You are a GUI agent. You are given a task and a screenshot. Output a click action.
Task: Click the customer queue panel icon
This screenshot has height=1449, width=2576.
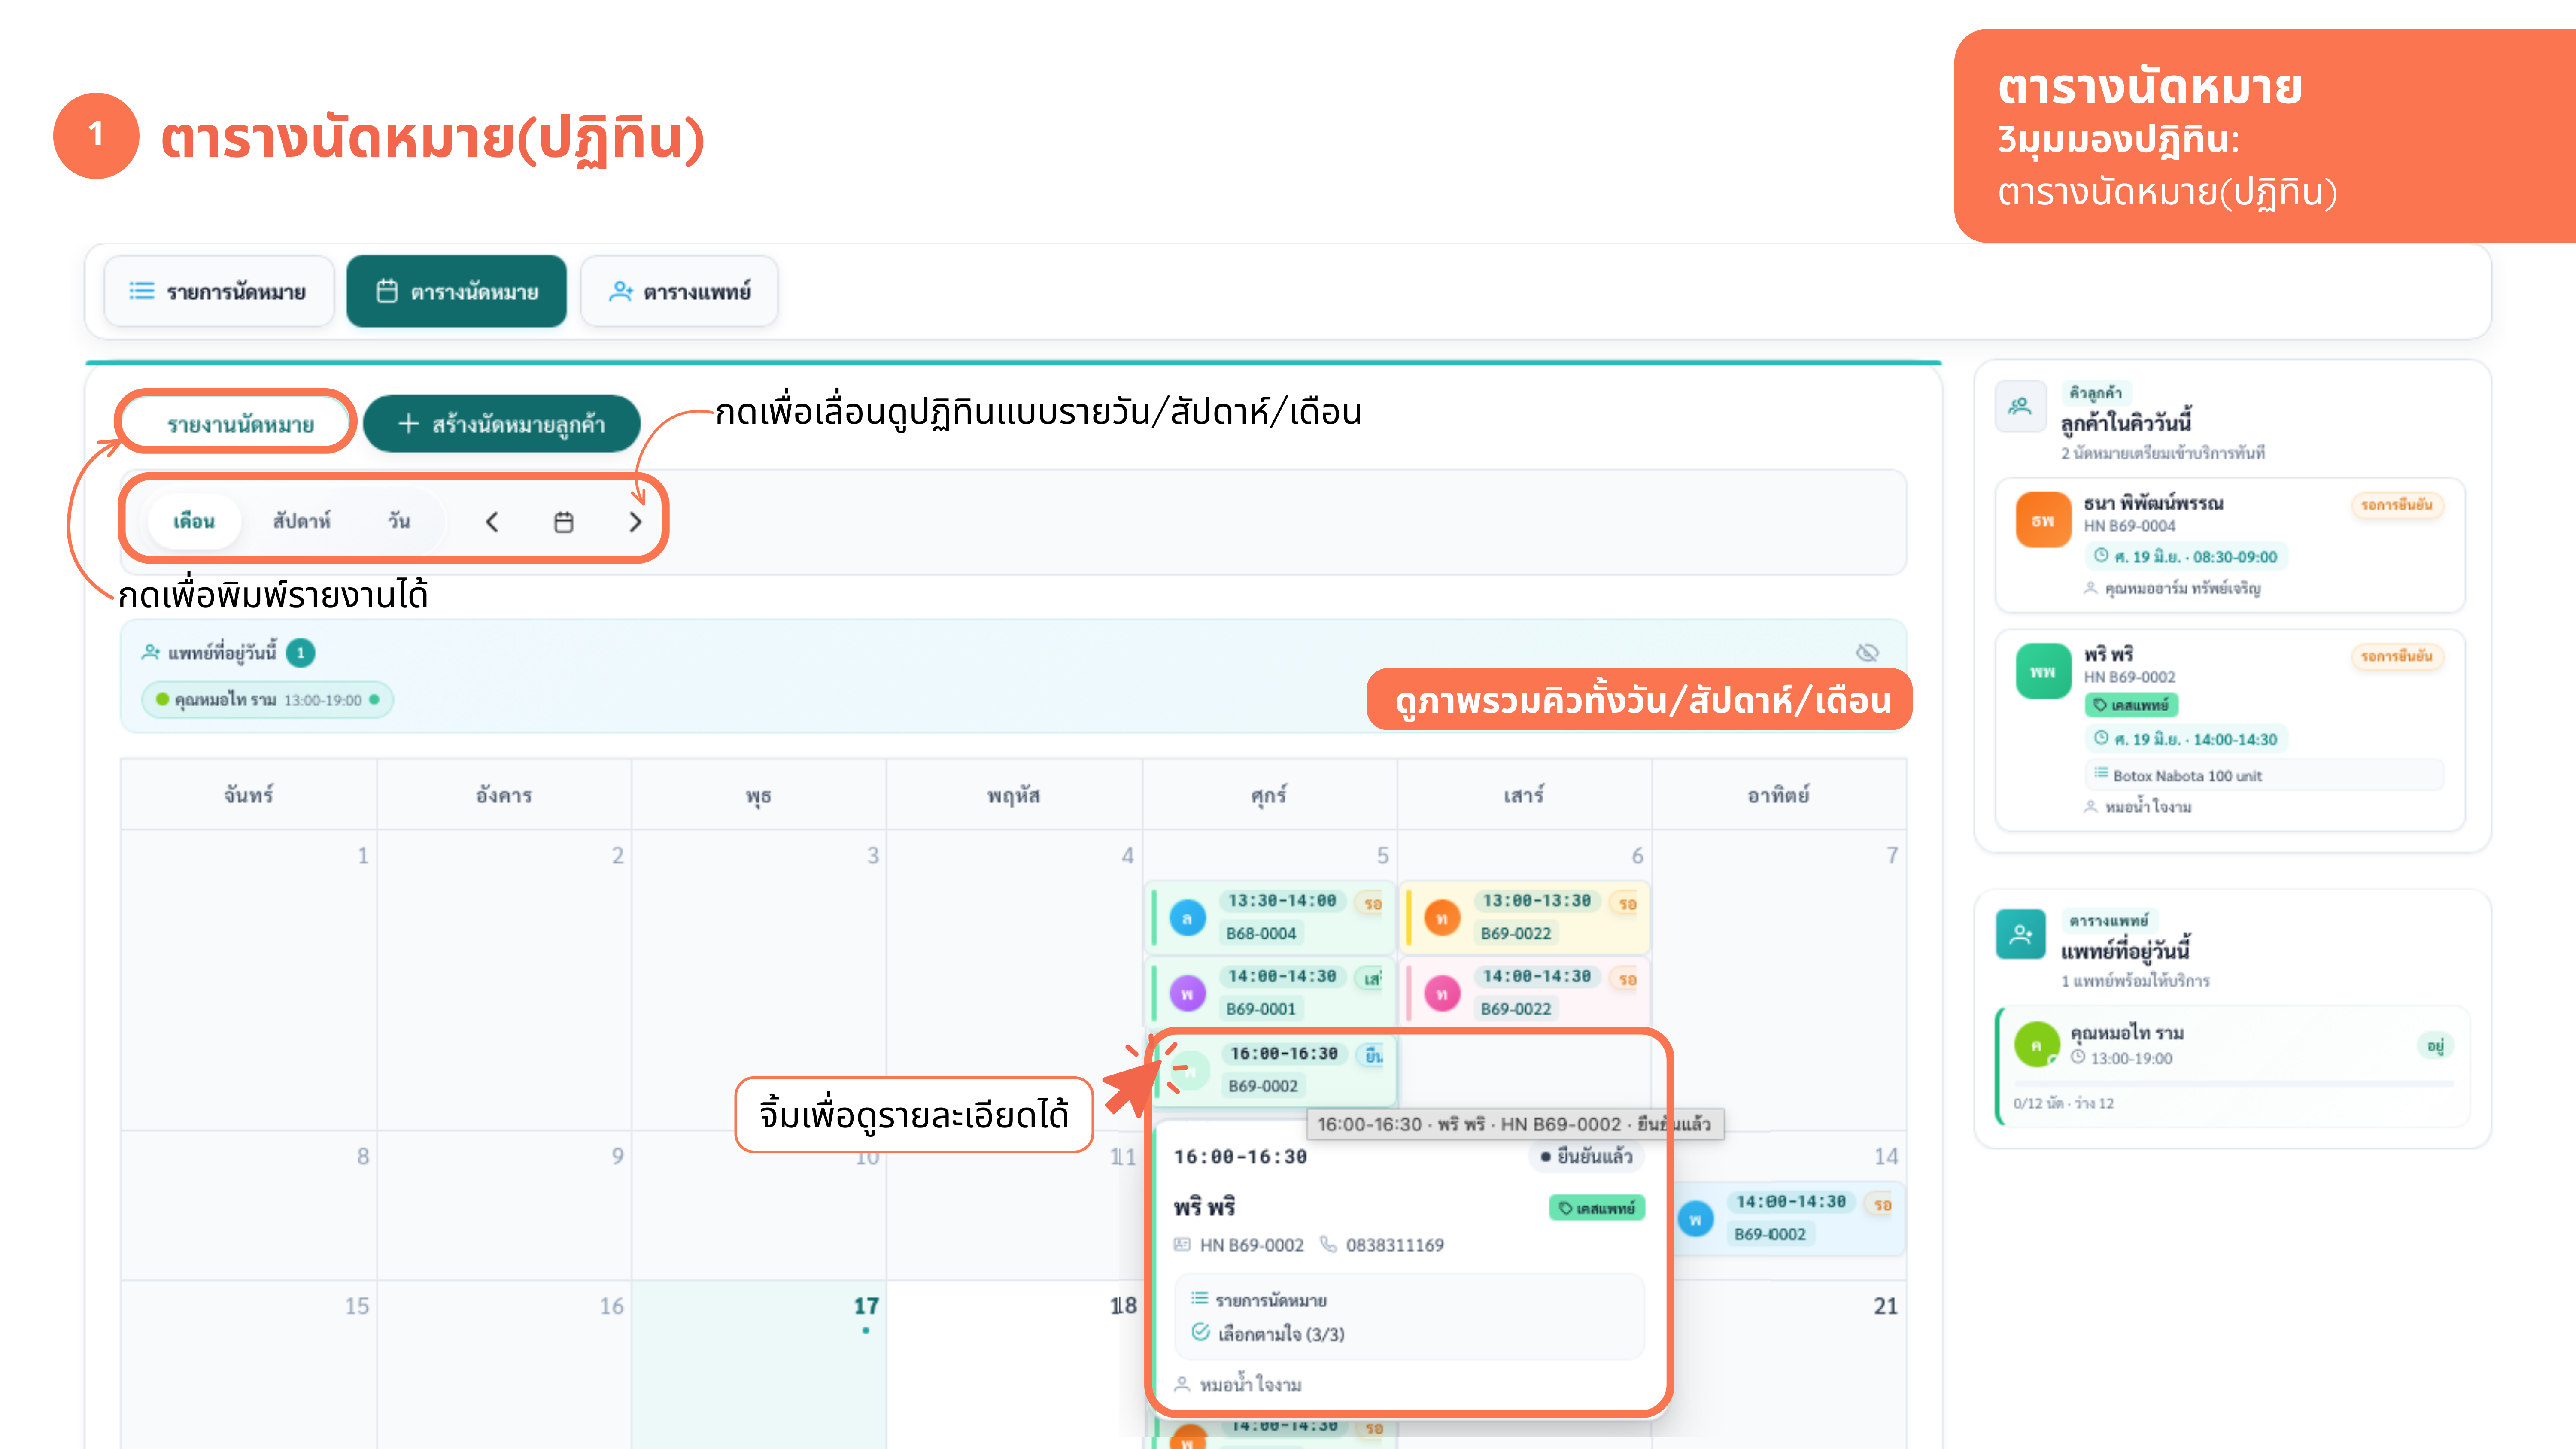click(2020, 406)
